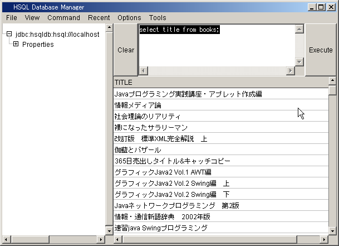Select row '365日売出しタイトル&キャッチコピー'

point(221,161)
